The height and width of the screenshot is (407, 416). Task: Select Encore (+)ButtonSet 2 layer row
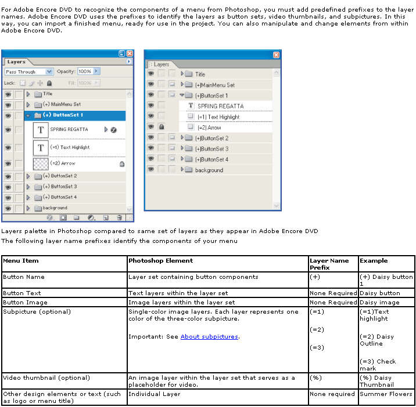coord(210,138)
